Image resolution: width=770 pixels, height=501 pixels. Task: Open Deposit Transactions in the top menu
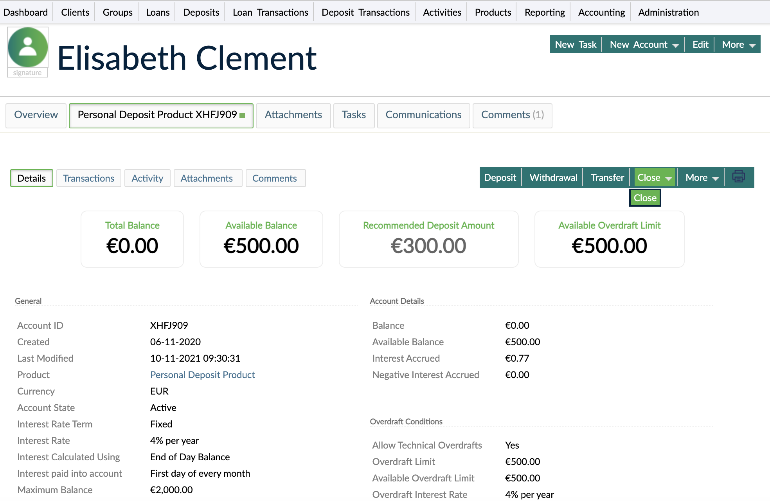(x=365, y=13)
